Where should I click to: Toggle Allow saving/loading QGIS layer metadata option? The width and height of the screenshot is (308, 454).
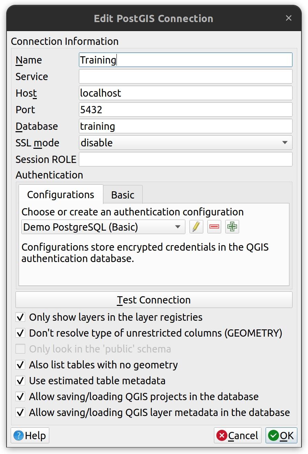point(21,412)
